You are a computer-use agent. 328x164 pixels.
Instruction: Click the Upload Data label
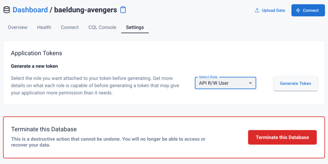click(273, 10)
